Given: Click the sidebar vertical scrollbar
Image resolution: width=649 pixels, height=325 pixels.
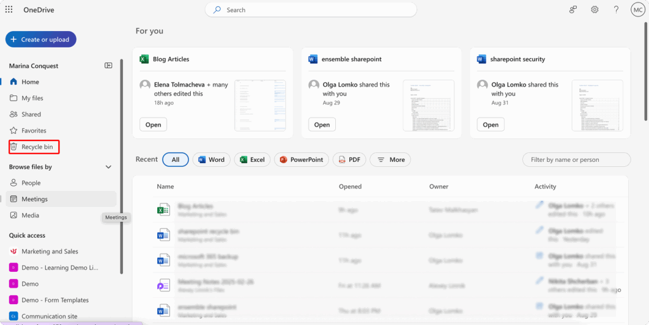Looking at the screenshot, I should tap(121, 166).
